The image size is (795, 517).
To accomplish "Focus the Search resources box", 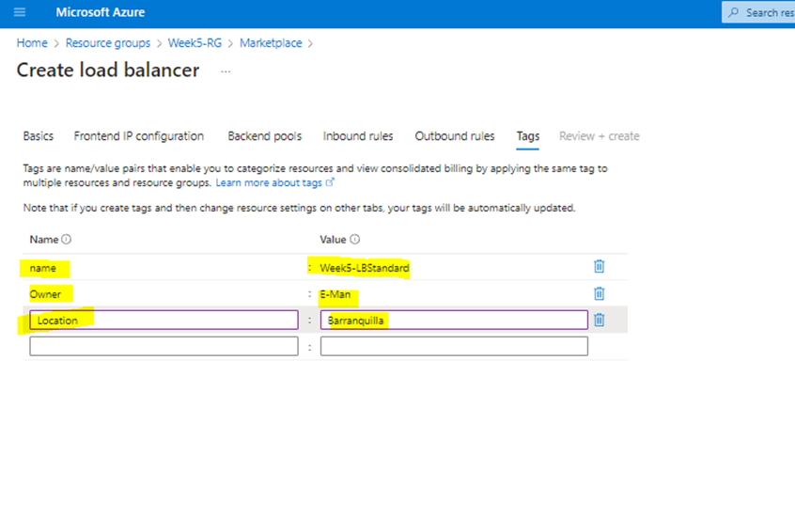I will (x=758, y=12).
